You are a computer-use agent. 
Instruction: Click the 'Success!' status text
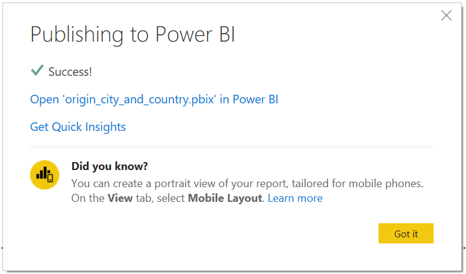point(70,72)
